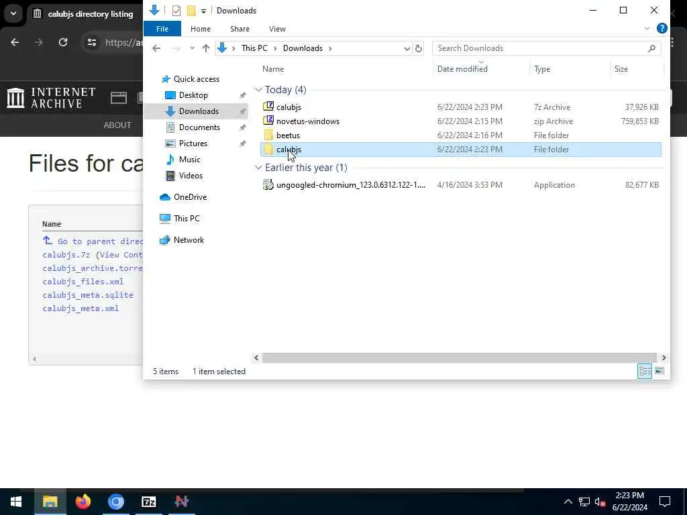Open Windows Start menu
The height and width of the screenshot is (515, 687).
[x=16, y=502]
